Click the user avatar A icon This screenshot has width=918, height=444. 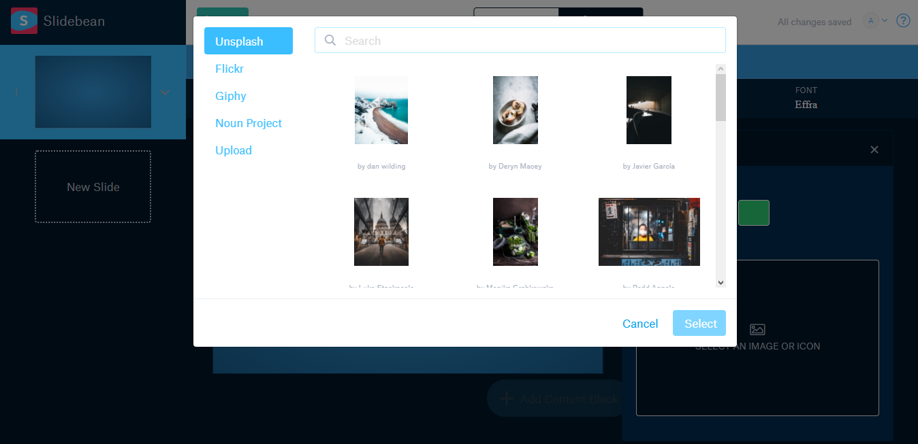pos(870,21)
